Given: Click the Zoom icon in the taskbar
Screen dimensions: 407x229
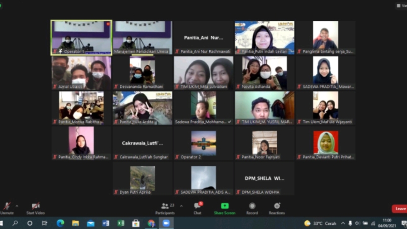Looking at the screenshot, I should point(166,223).
